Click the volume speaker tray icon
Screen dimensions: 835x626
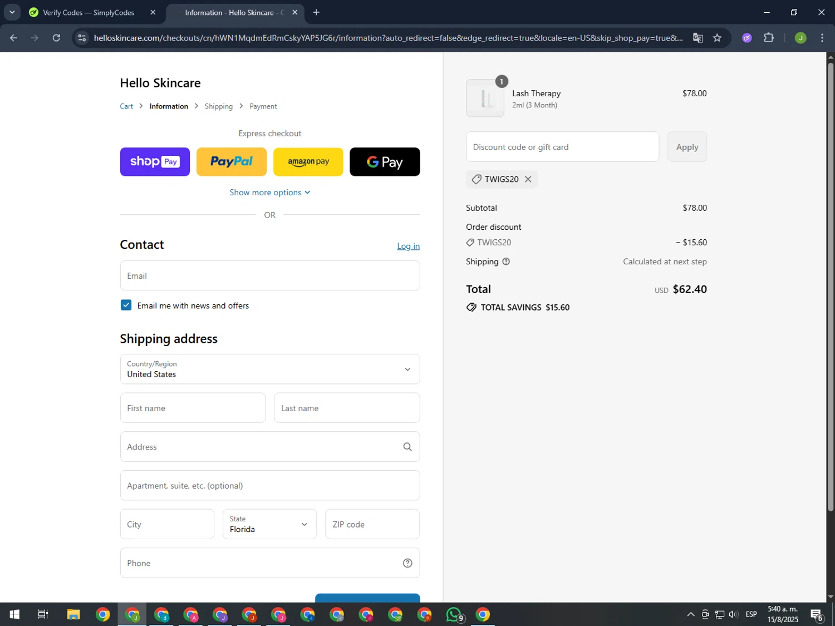(x=733, y=614)
